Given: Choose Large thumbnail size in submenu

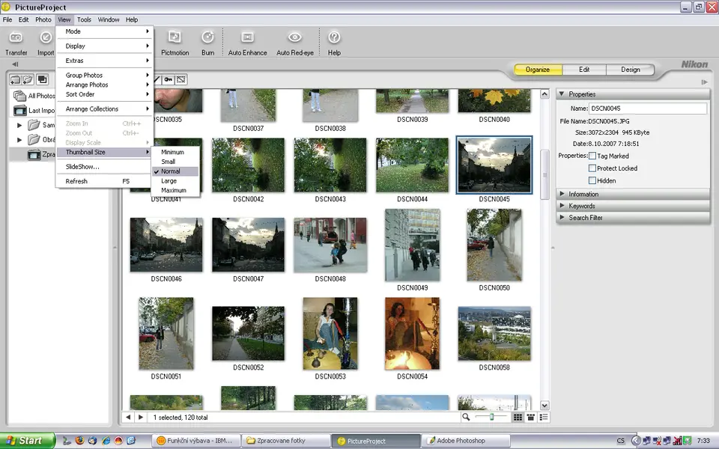Looking at the screenshot, I should tap(169, 181).
